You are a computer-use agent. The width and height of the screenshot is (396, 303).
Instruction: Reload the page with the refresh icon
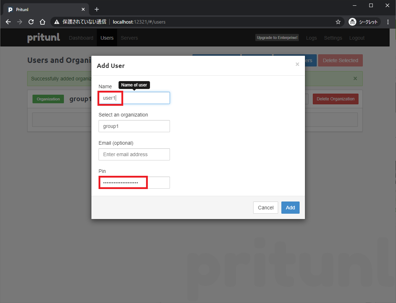(x=31, y=22)
